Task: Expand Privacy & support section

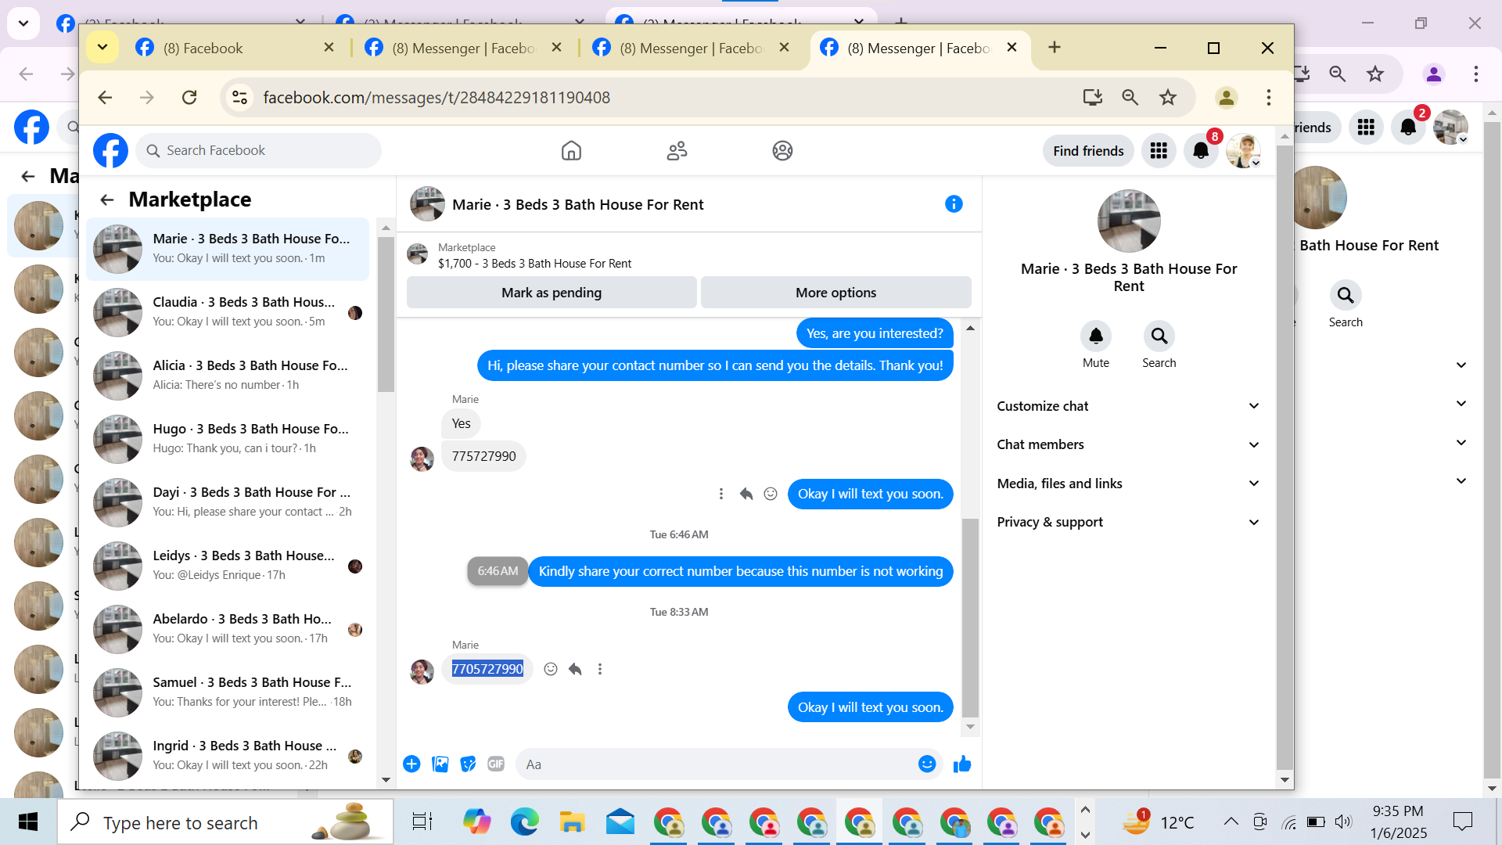Action: [x=1127, y=522]
